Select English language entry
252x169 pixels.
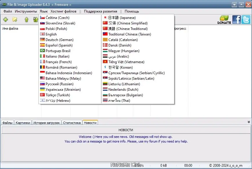70,34
